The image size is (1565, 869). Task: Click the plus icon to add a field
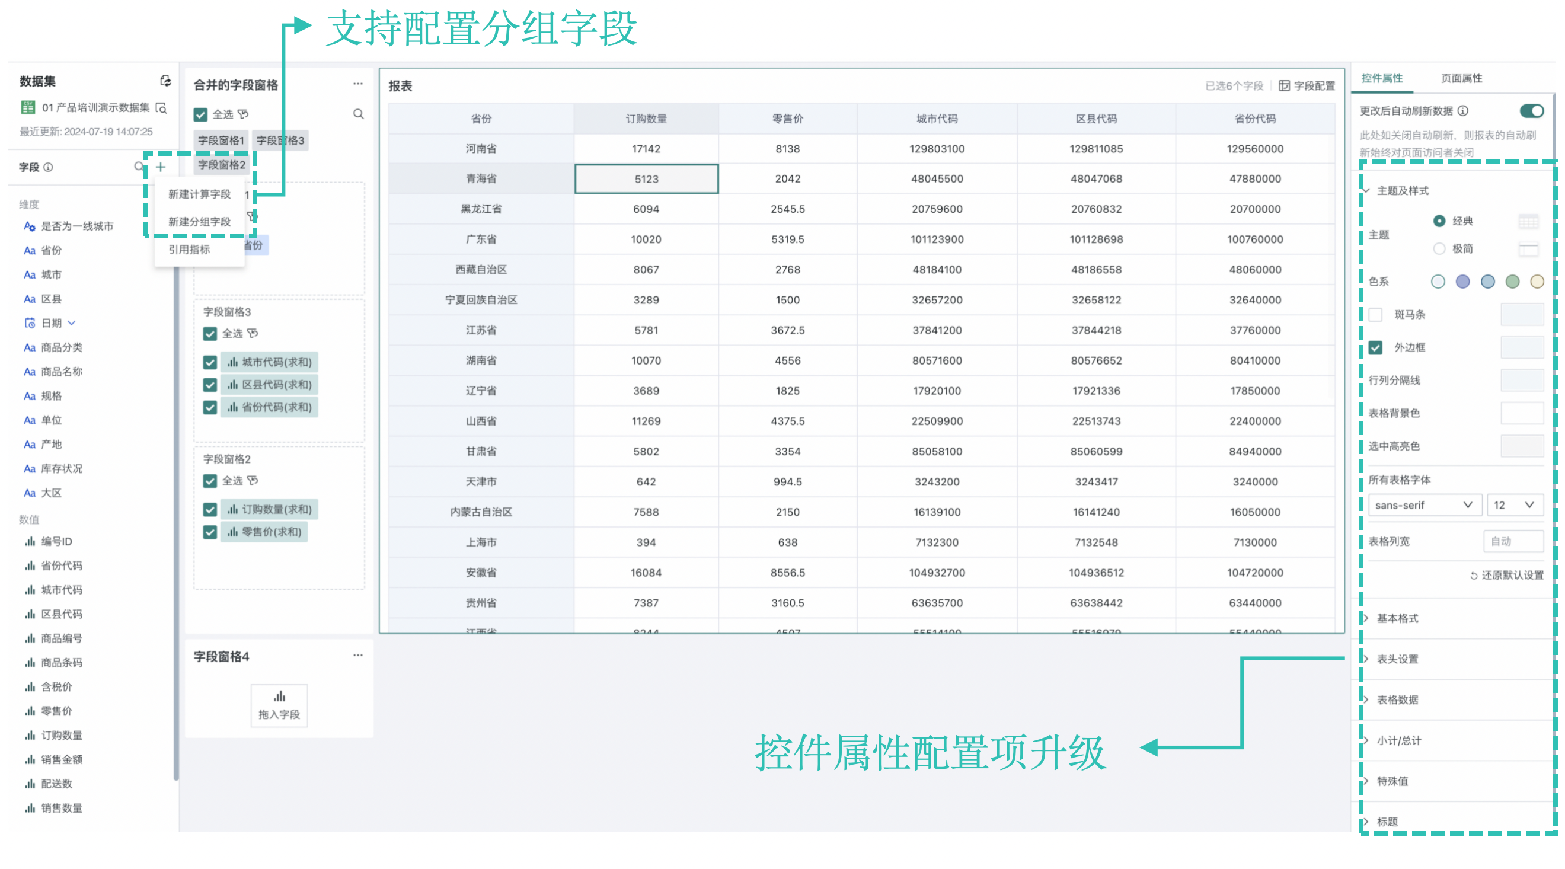[161, 167]
